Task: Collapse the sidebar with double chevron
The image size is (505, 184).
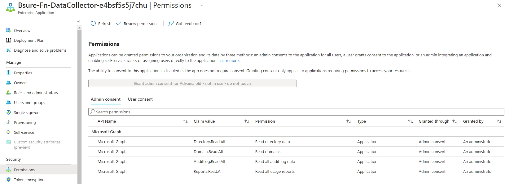Action: pyautogui.click(x=78, y=22)
